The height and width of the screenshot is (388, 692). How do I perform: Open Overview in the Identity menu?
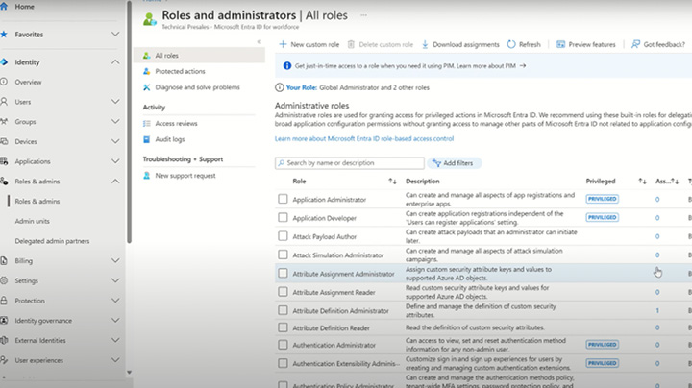pyautogui.click(x=28, y=82)
